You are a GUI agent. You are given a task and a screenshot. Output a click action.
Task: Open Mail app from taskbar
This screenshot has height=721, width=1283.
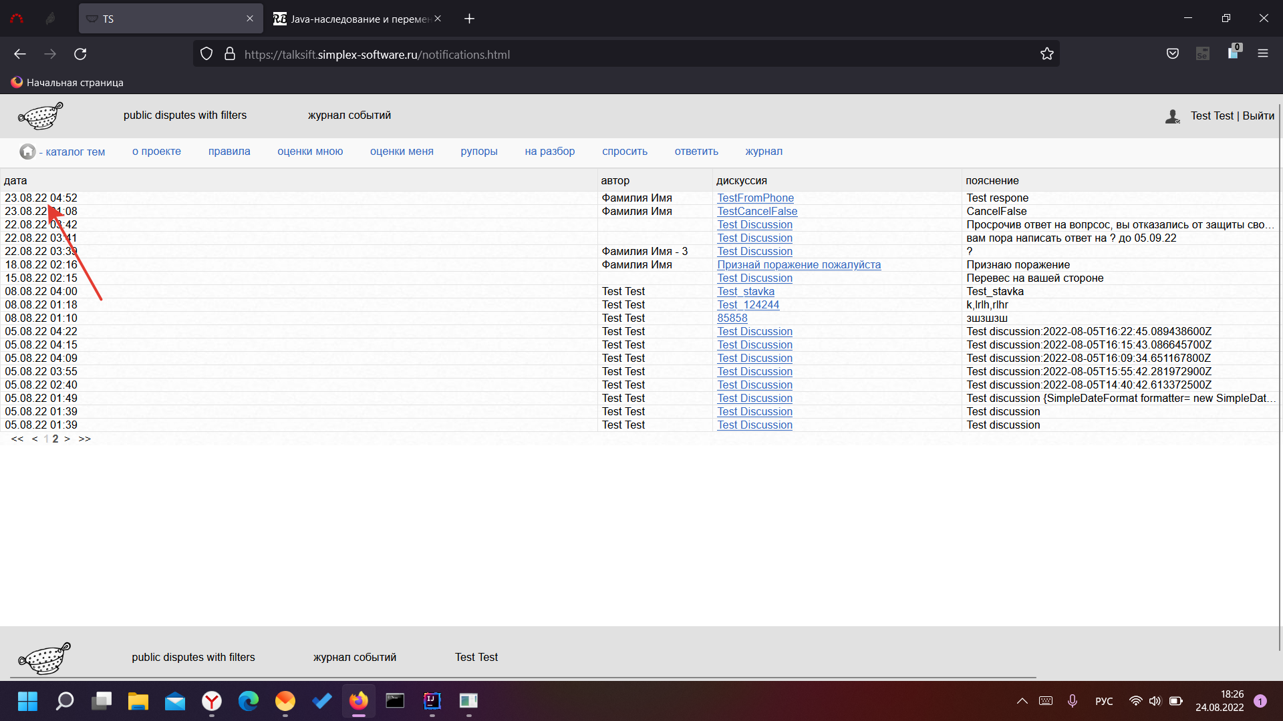[x=175, y=701]
